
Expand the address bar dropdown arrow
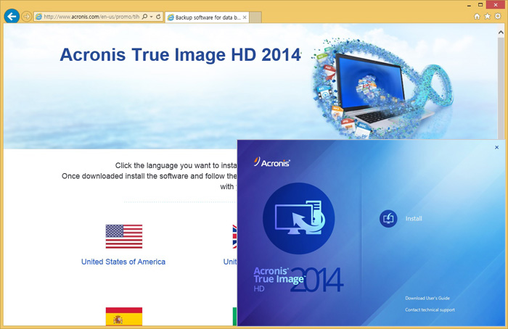click(x=151, y=17)
